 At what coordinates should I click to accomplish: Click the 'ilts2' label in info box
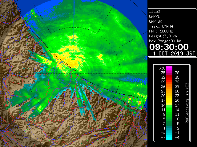(x=155, y=12)
